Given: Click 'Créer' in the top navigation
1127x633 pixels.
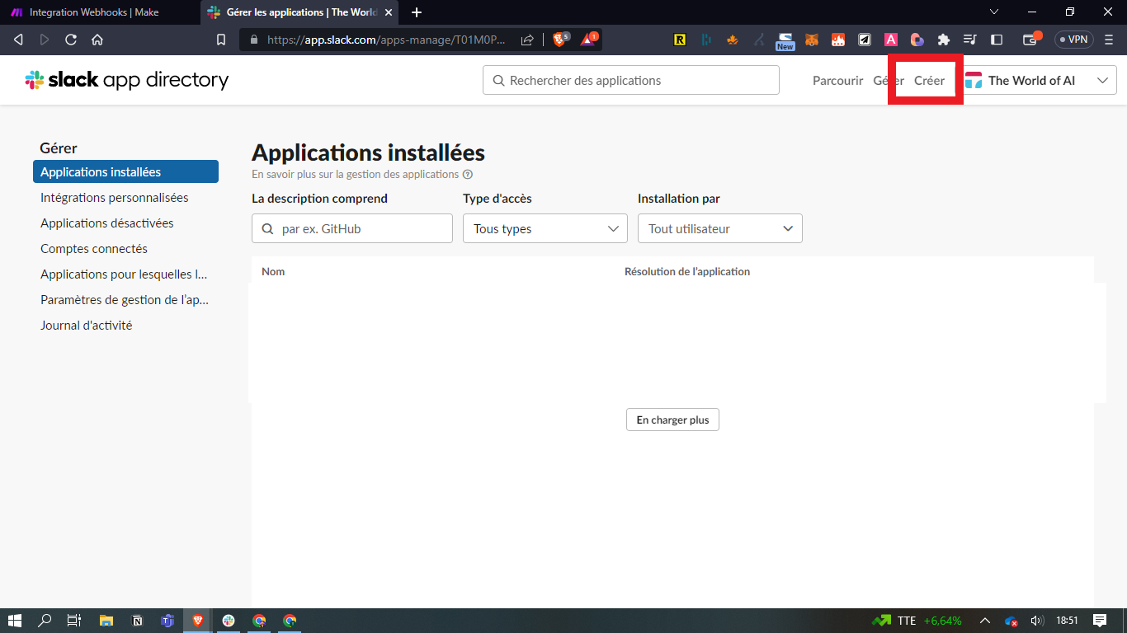Looking at the screenshot, I should click(929, 80).
